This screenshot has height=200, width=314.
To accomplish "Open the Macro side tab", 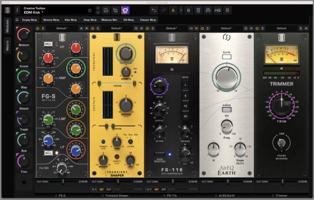I will pyautogui.click(x=7, y=45).
